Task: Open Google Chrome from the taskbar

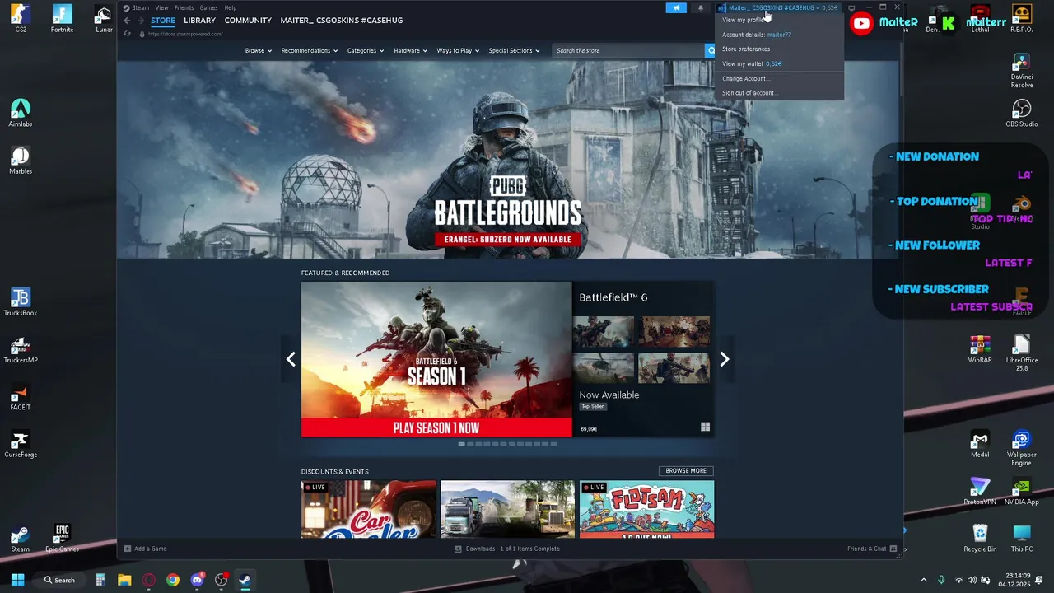Action: 173,580
